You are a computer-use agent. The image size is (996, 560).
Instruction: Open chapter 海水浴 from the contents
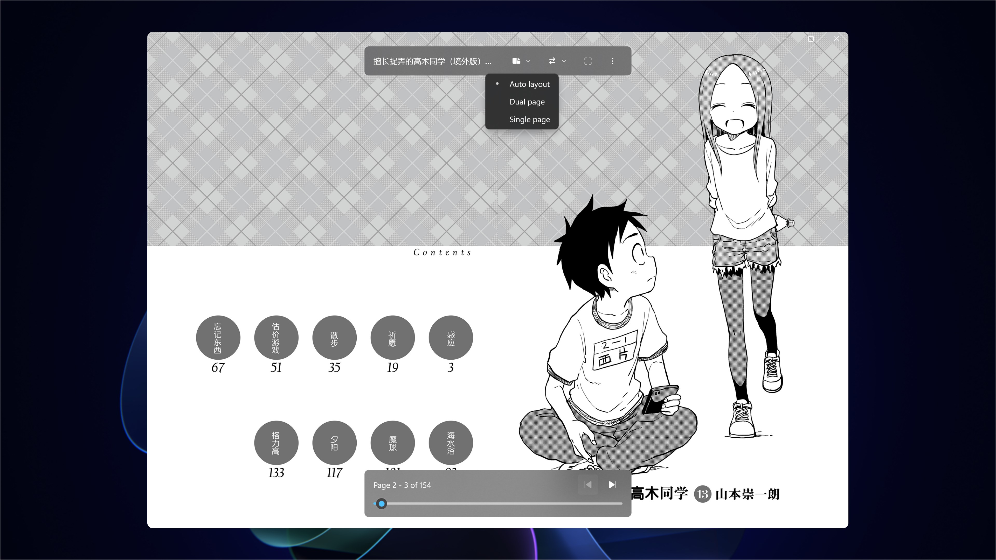[x=451, y=443]
